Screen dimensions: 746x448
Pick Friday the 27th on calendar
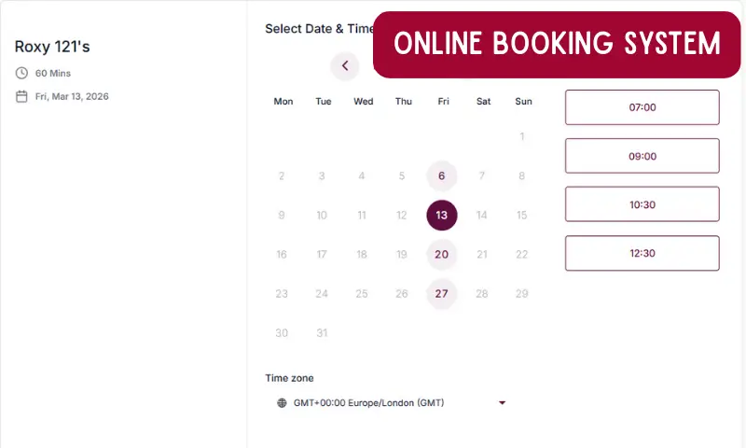[x=442, y=293]
